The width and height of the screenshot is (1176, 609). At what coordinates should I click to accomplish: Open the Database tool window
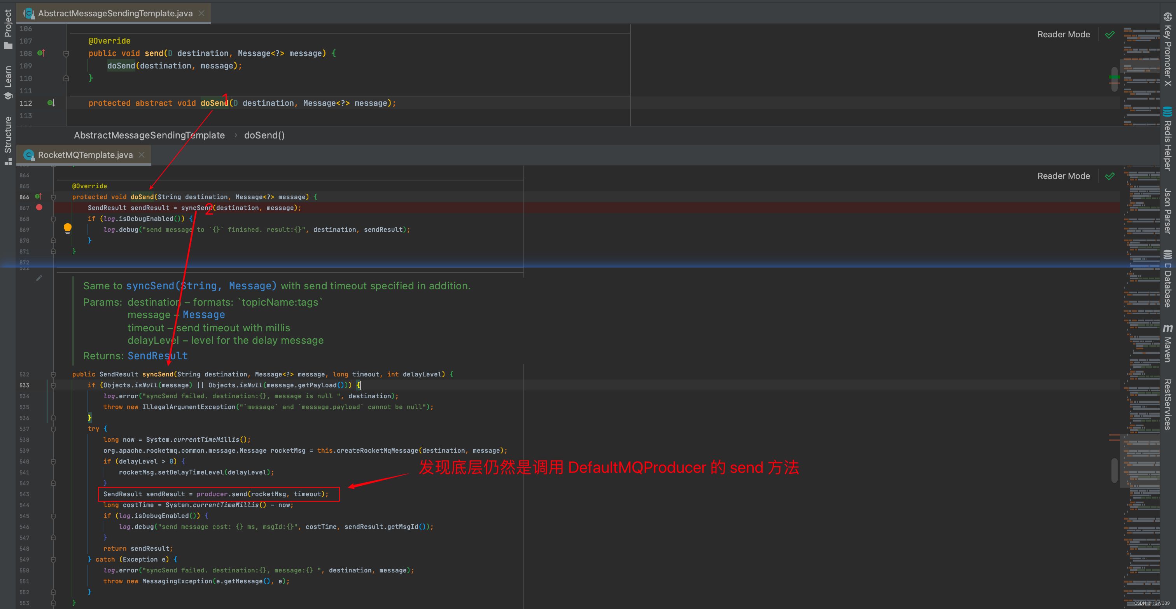point(1168,278)
